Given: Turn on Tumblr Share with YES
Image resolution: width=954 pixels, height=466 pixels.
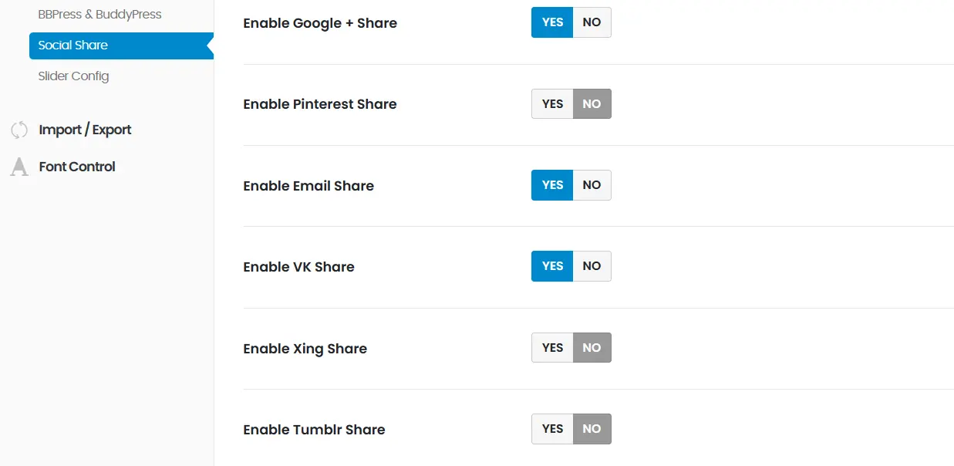Looking at the screenshot, I should click(552, 429).
